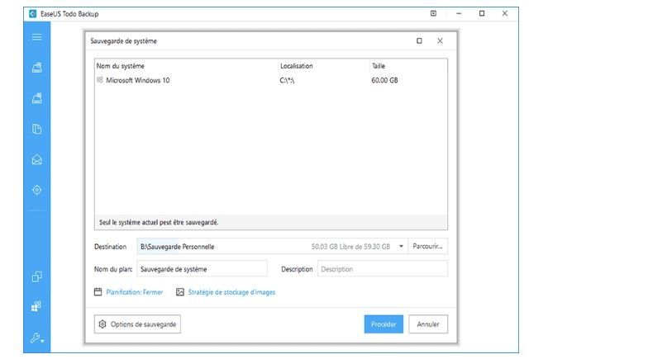Click the 60.00 GB size cell

(384, 80)
